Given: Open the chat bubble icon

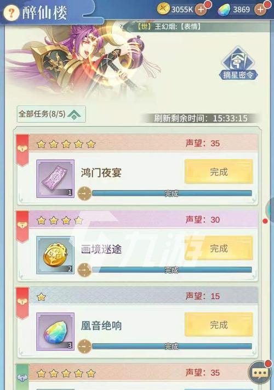Looking at the screenshot, I should pyautogui.click(x=260, y=372).
